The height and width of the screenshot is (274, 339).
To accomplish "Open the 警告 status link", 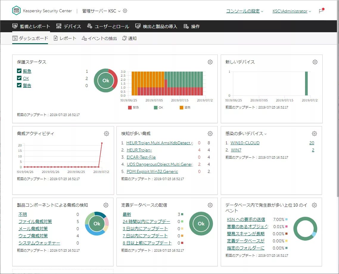I will 27,86.
